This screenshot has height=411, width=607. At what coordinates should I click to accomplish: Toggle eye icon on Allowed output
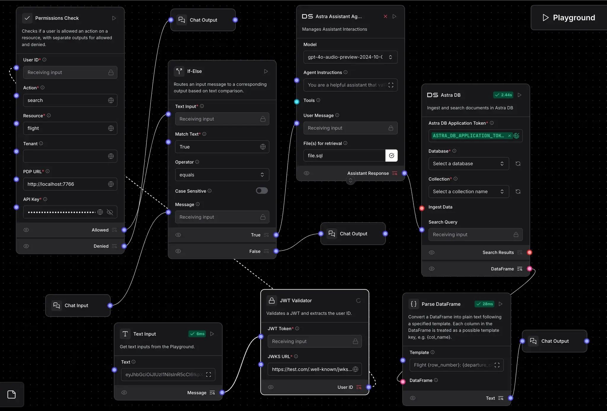pyautogui.click(x=26, y=230)
